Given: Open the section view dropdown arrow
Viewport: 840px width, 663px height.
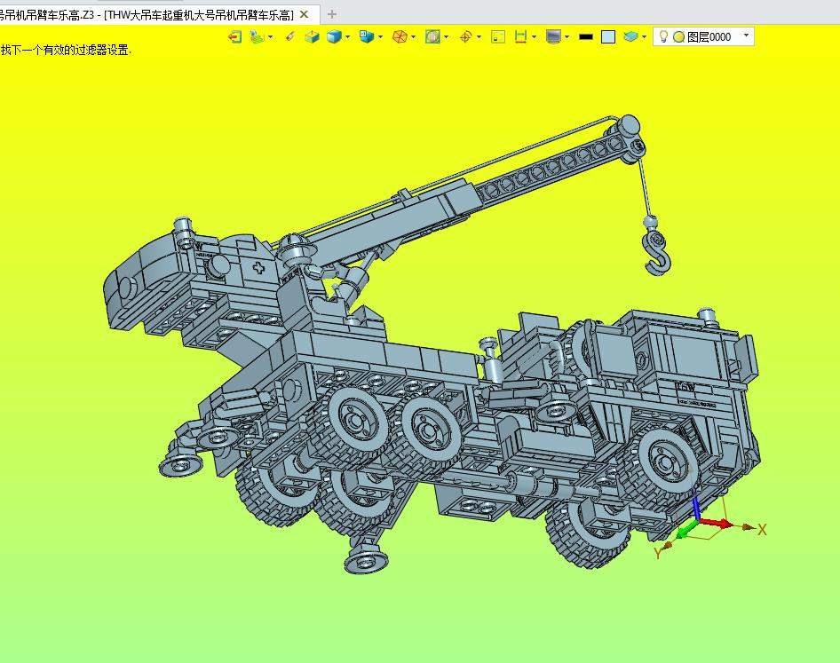Looking at the screenshot, I should pos(446,37).
